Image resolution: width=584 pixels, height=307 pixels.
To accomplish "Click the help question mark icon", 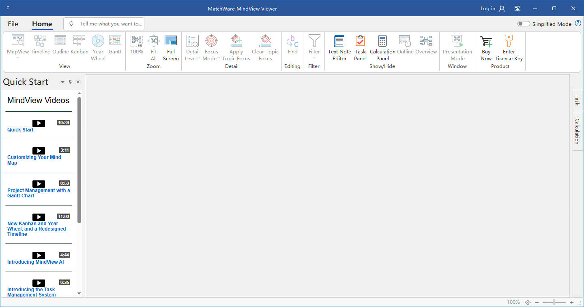I will (579, 24).
